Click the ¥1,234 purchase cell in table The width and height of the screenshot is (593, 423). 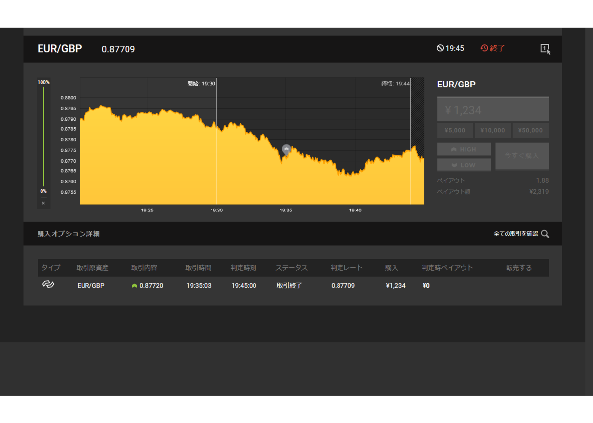(396, 286)
